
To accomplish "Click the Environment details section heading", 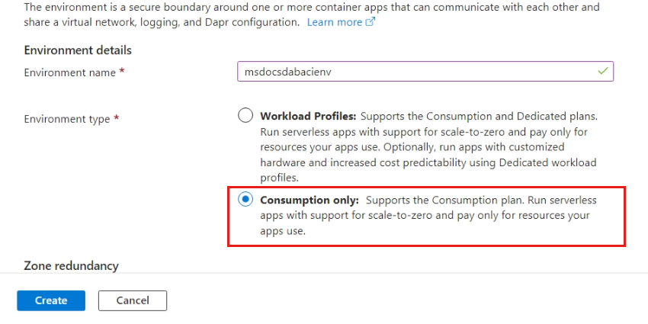I will click(x=78, y=50).
